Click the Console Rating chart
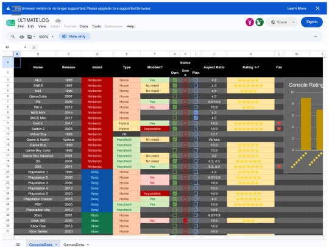329x247 pixels. point(303,126)
